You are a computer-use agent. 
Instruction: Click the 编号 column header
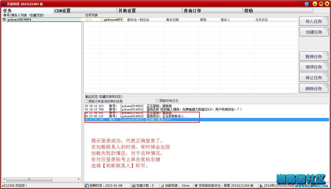tap(92, 20)
